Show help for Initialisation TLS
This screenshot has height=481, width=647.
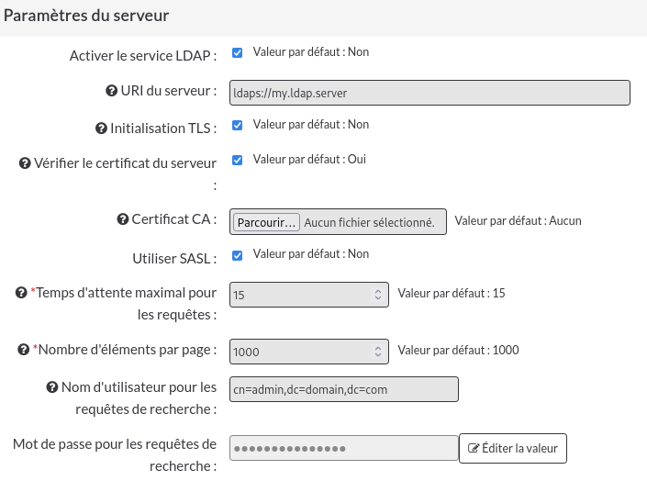pos(101,129)
